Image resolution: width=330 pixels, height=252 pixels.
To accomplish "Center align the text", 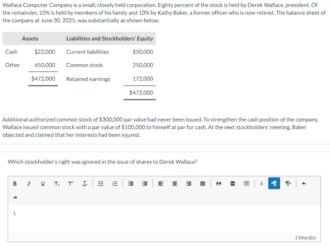I will tap(175, 183).
